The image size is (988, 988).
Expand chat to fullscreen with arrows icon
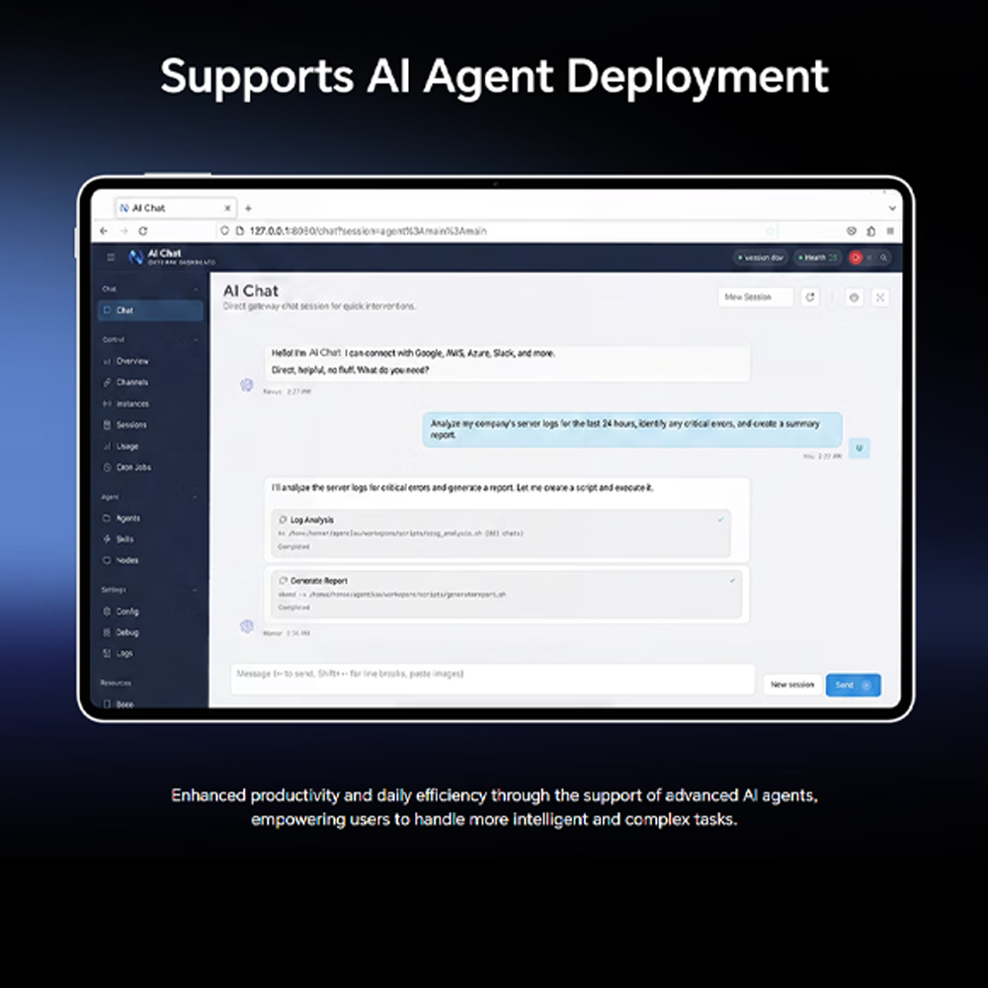point(880,296)
